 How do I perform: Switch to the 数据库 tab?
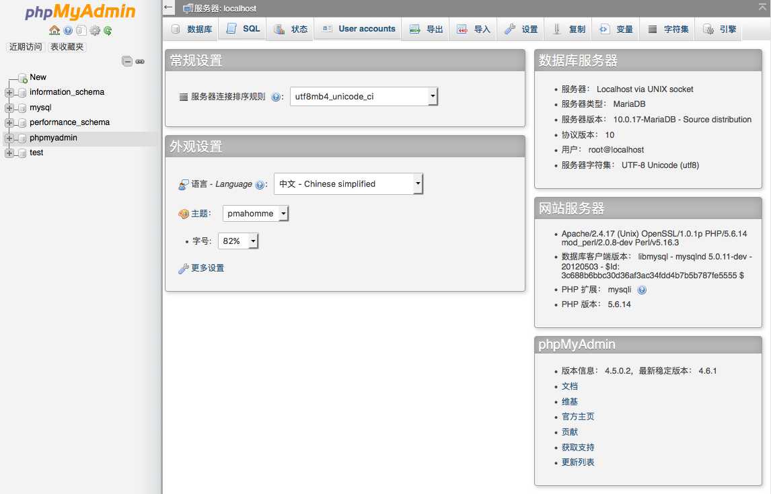click(x=192, y=29)
